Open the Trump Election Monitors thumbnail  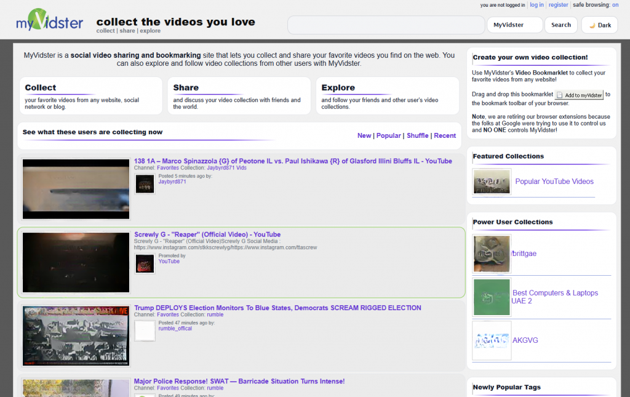[76, 336]
